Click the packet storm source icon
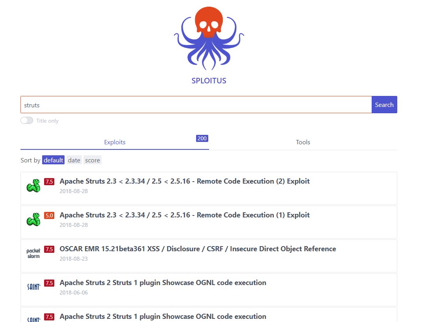 pyautogui.click(x=33, y=253)
